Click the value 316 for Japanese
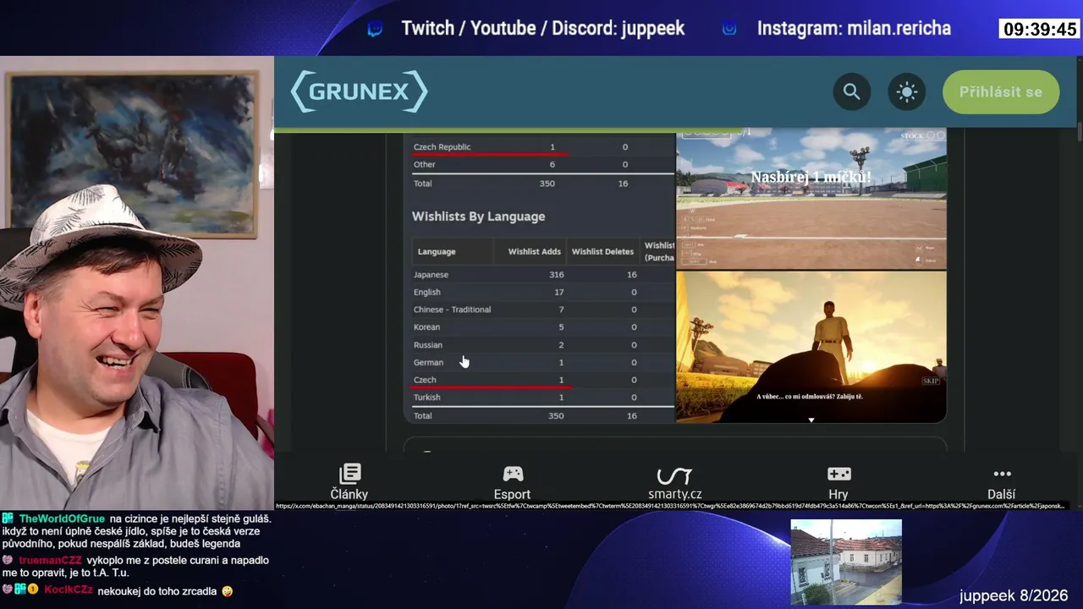The height and width of the screenshot is (609, 1083). click(x=556, y=275)
